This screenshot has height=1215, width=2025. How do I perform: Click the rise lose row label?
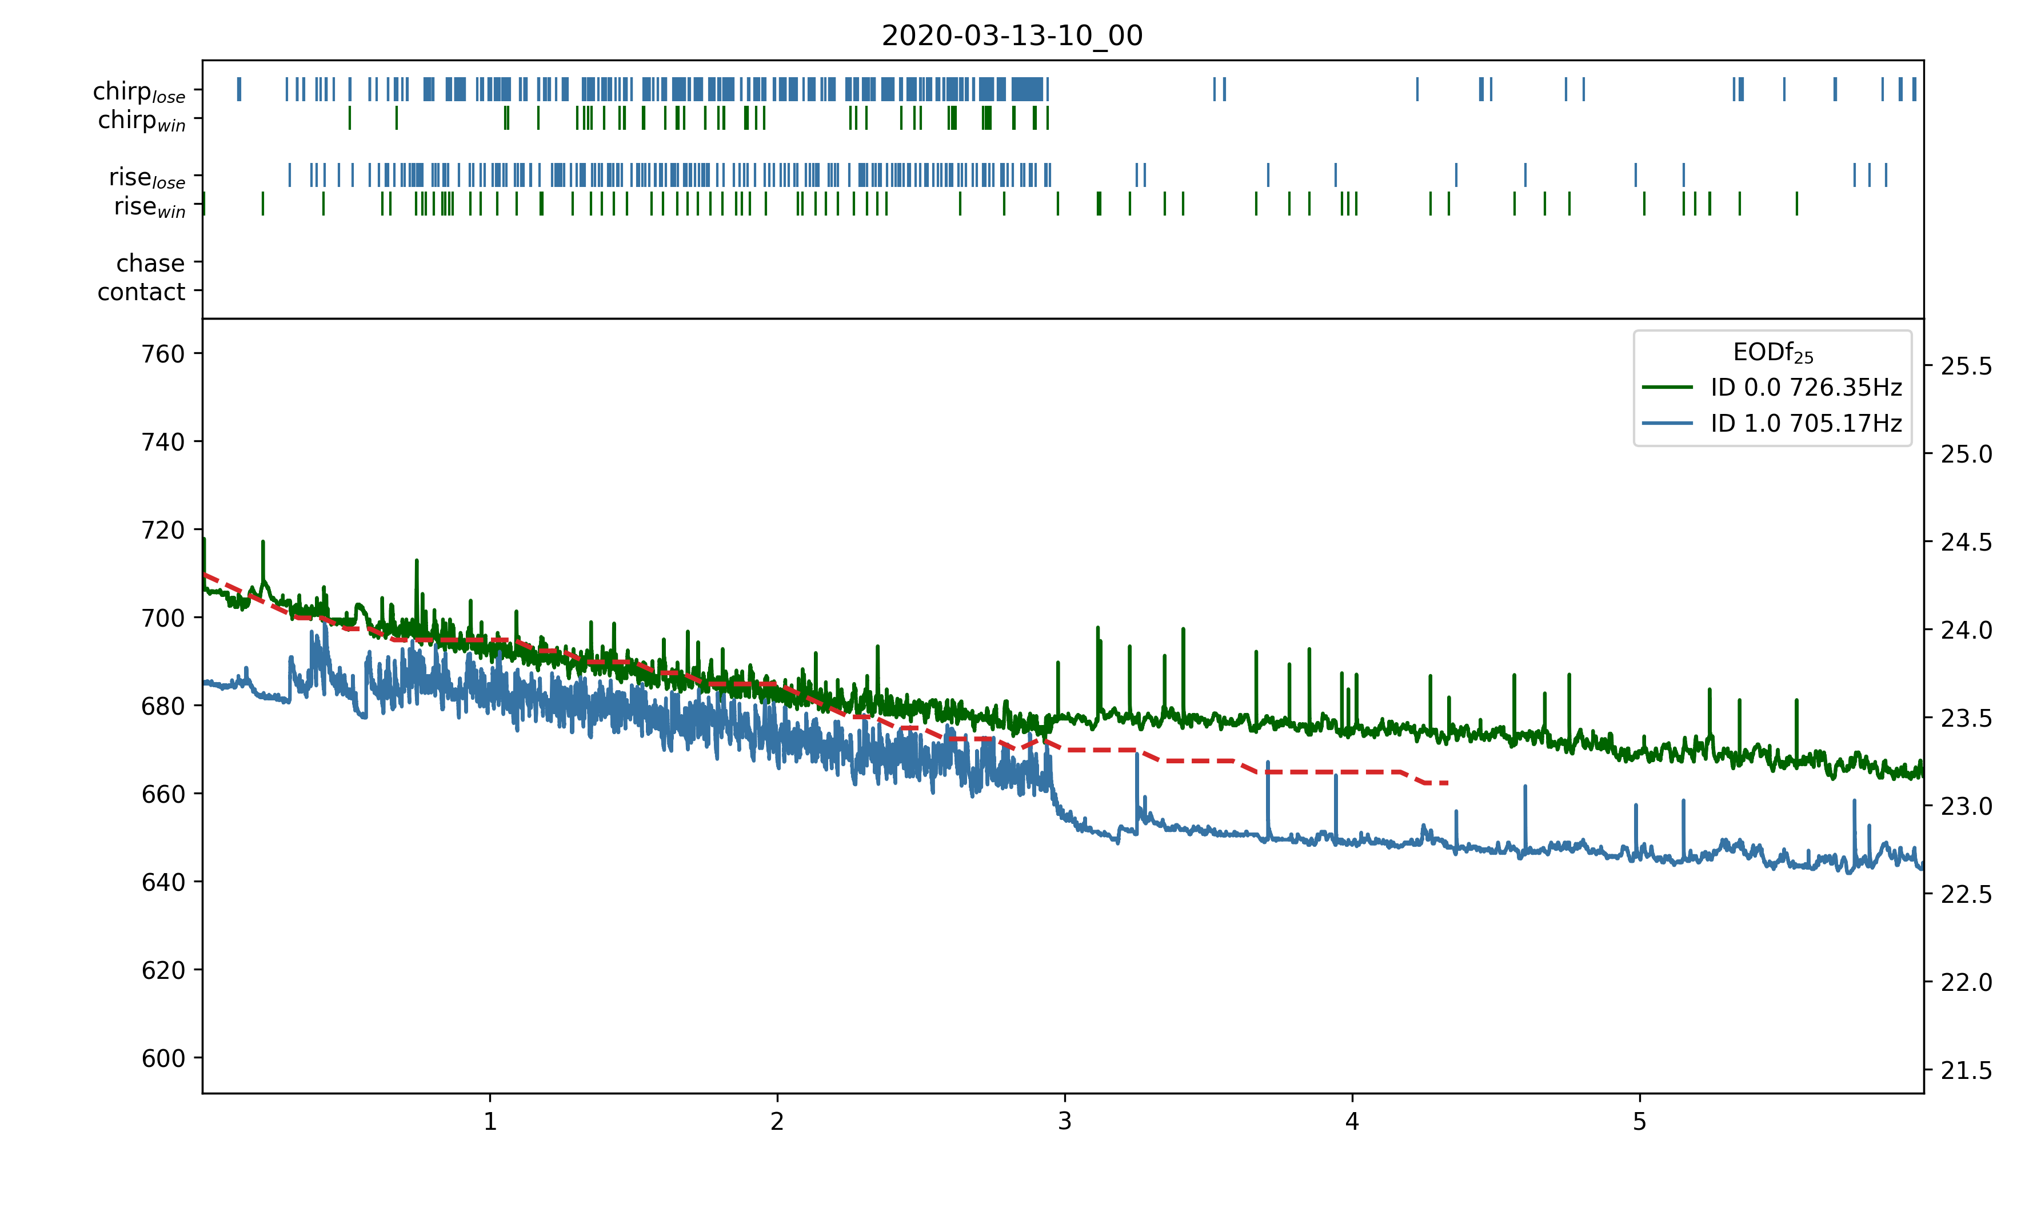pos(147,178)
